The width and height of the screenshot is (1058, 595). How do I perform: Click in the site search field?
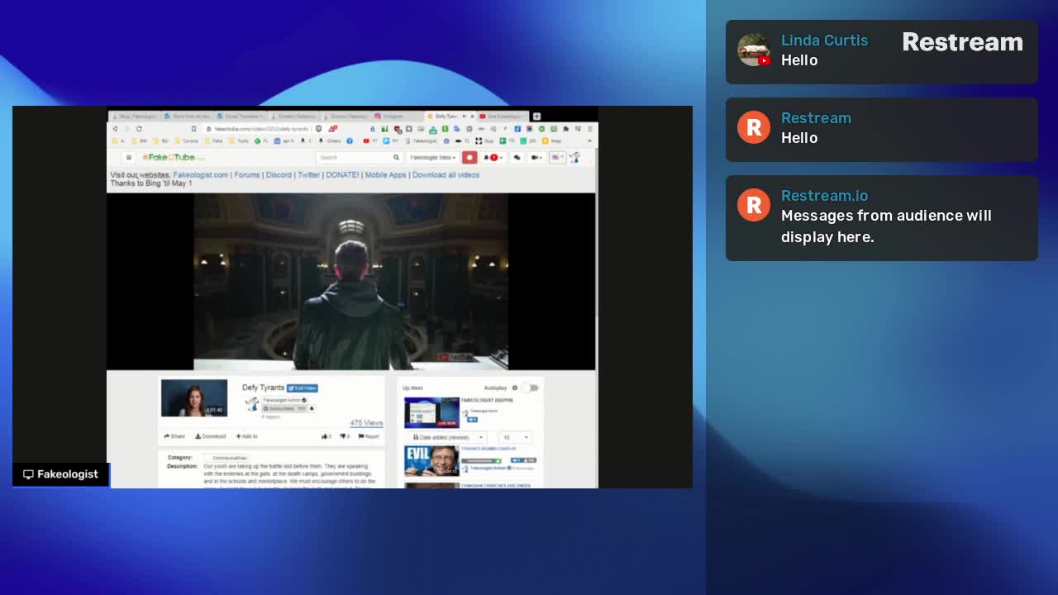tap(353, 157)
